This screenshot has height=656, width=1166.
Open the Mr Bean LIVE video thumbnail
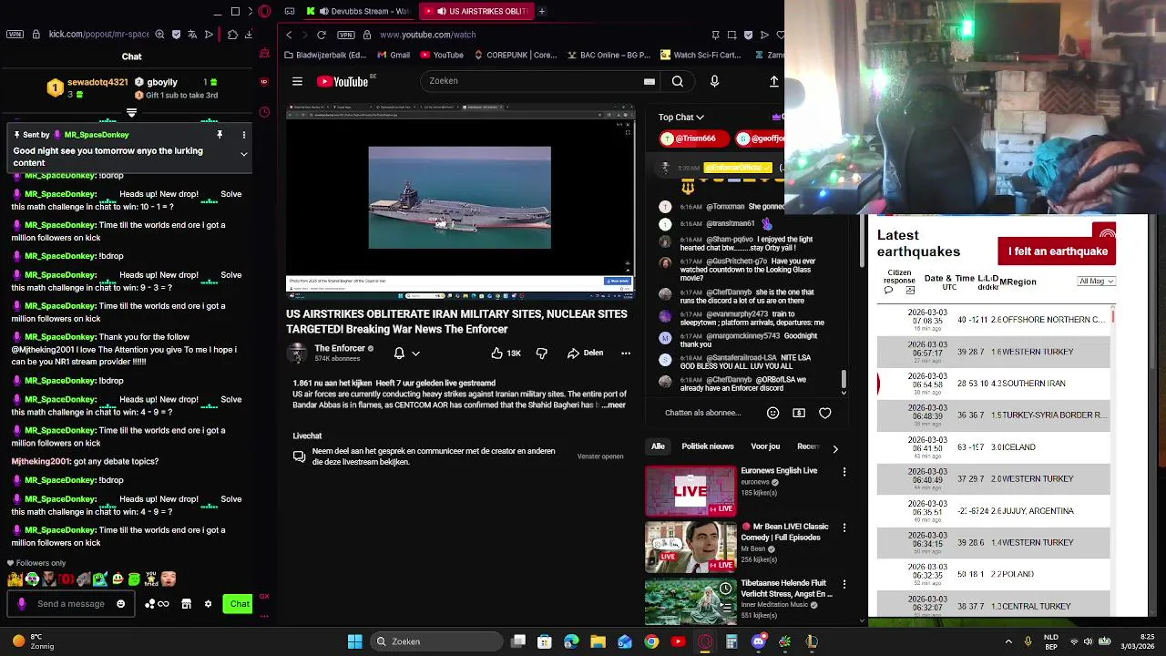click(690, 547)
